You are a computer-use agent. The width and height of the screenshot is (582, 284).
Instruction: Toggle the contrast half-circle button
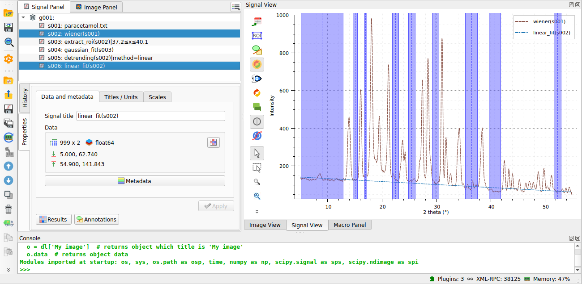click(x=257, y=121)
